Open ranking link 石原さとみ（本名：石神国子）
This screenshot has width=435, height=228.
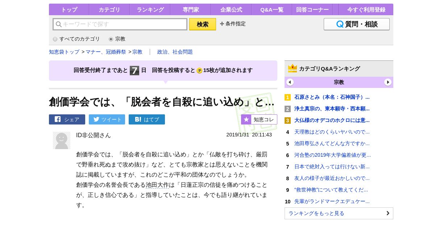pyautogui.click(x=332, y=97)
